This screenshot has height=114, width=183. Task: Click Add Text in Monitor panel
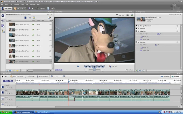(120, 15)
